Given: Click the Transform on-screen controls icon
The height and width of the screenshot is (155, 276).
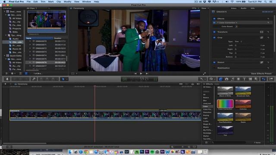Looking at the screenshot, I should click(x=262, y=32).
